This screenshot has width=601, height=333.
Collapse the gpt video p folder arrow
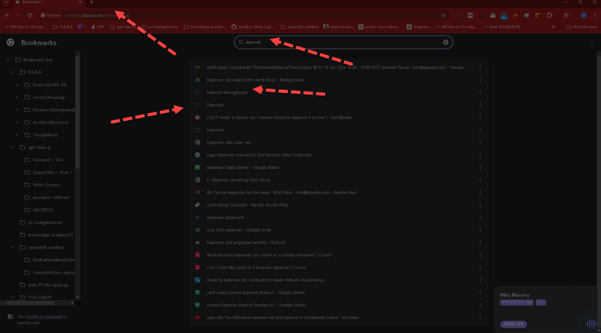(12, 147)
